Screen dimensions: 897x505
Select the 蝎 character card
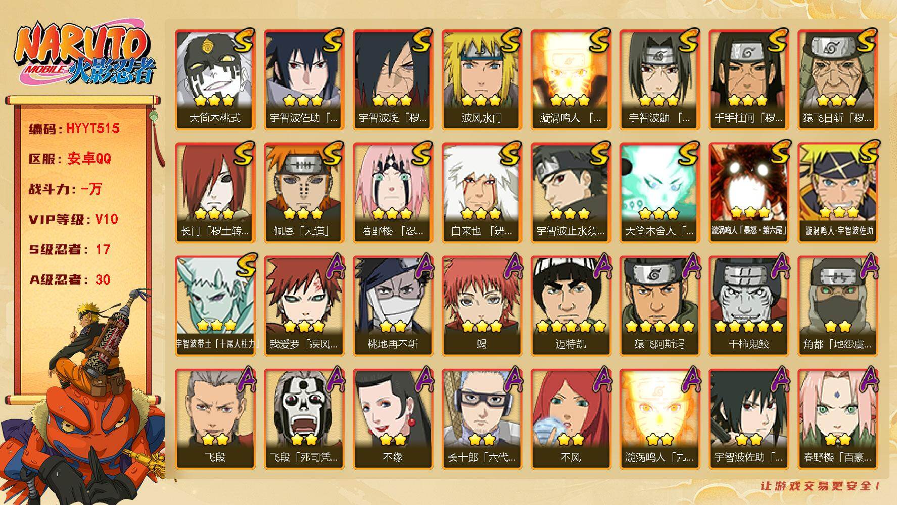482,306
